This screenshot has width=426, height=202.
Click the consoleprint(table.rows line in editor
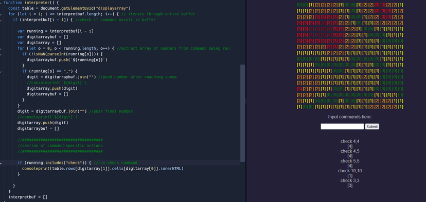point(103,169)
